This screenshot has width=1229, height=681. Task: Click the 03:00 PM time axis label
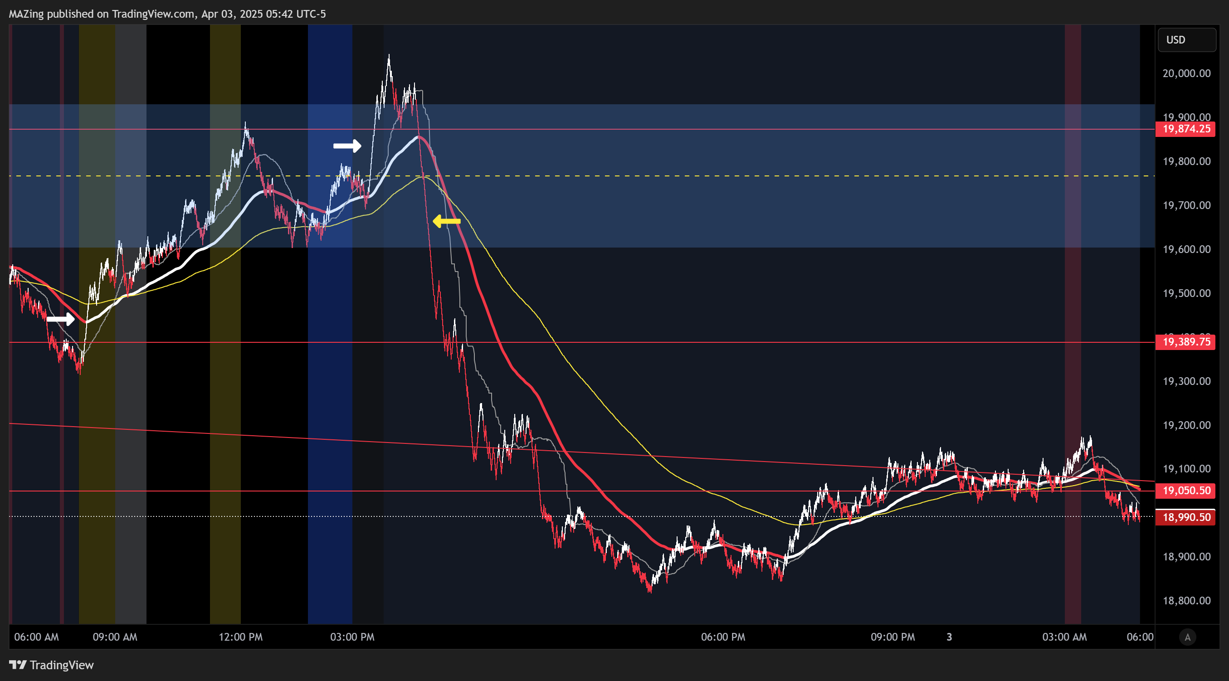click(352, 637)
